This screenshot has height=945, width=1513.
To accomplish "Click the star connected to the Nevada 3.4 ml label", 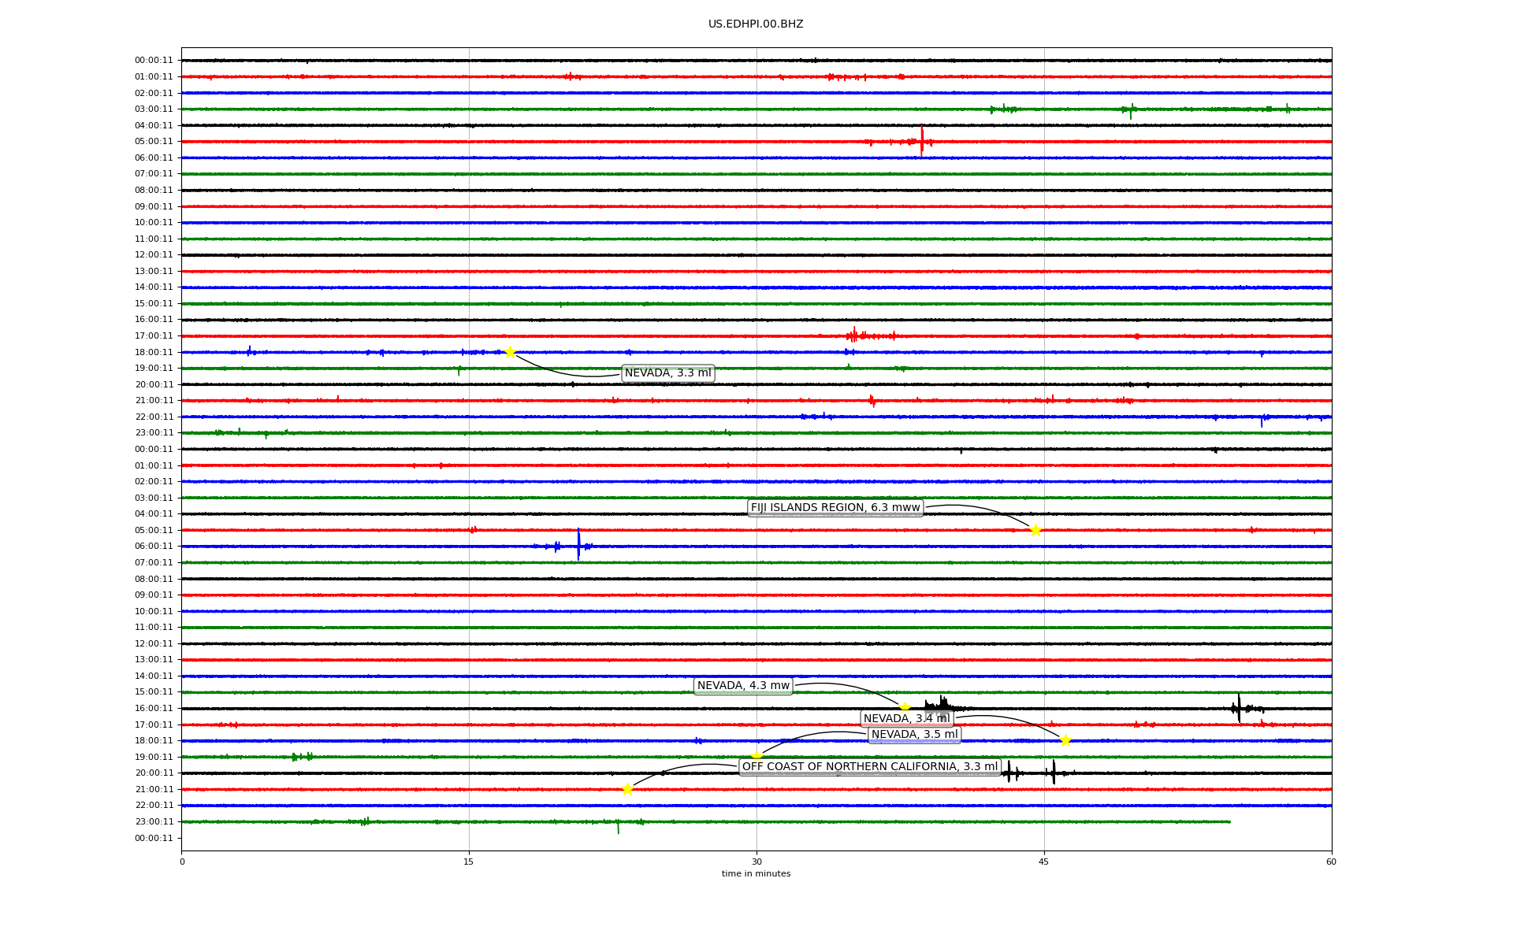I will 1065,740.
